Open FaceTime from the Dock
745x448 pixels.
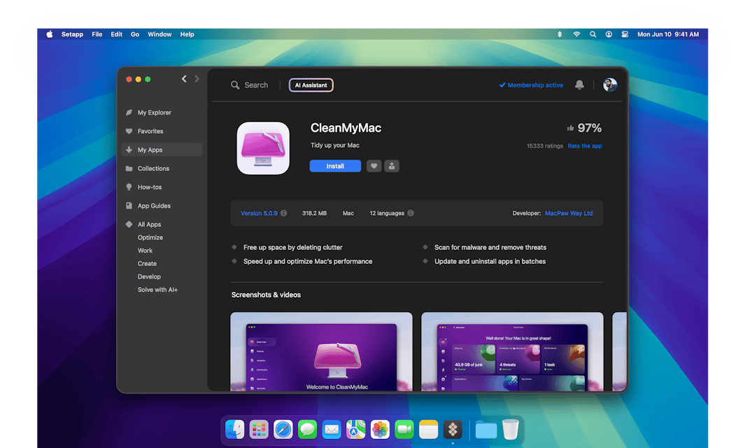[404, 430]
